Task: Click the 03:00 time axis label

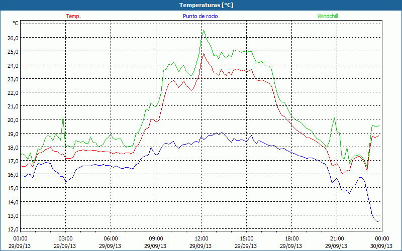Action: [65, 239]
